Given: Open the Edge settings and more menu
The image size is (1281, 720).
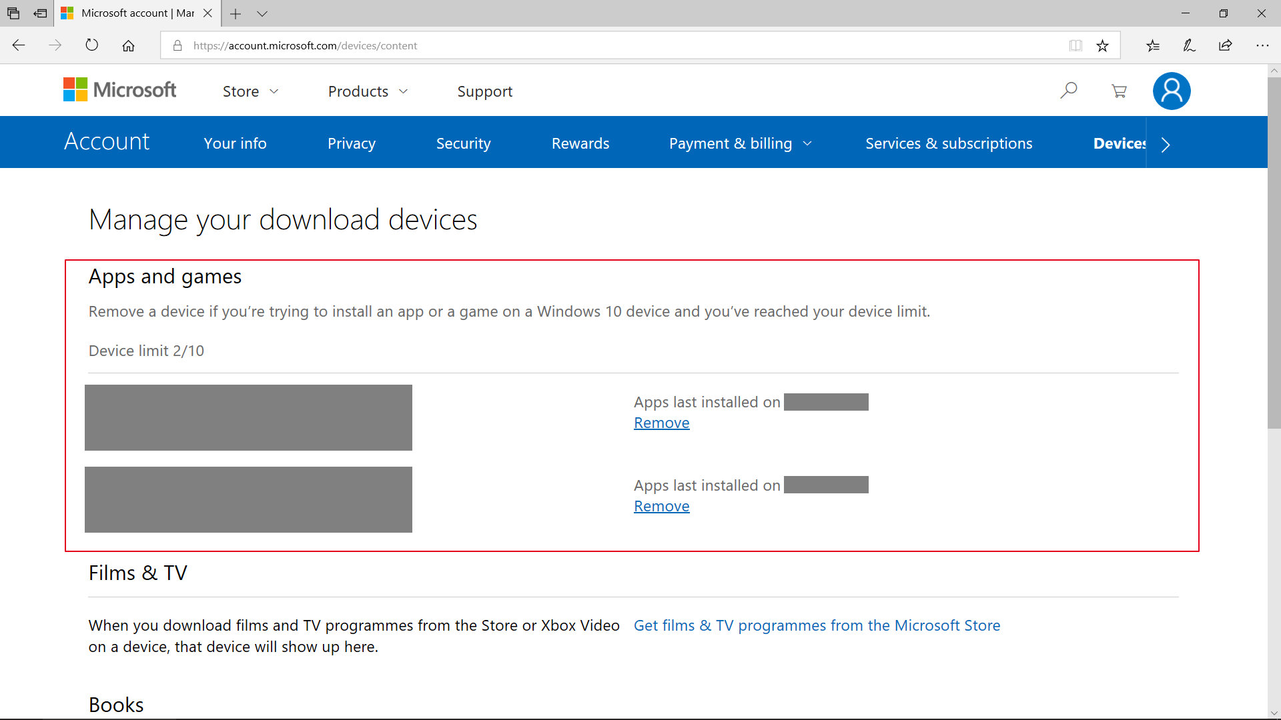Looking at the screenshot, I should tap(1262, 45).
